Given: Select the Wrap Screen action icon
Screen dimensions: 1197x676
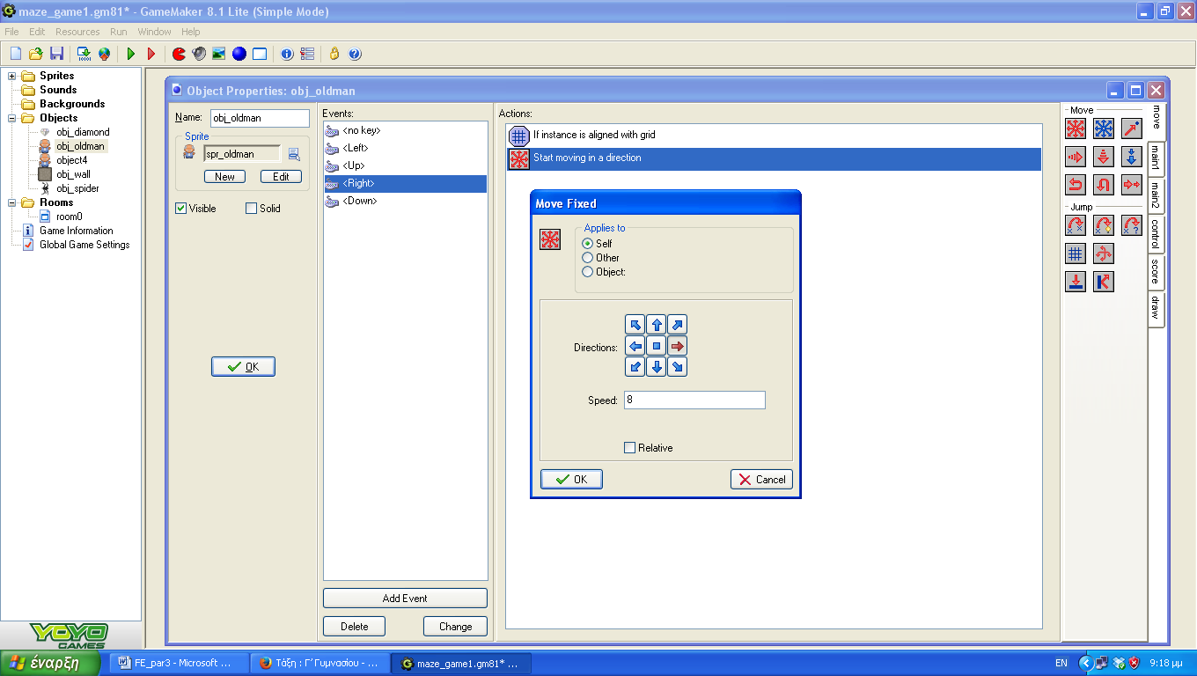Looking at the screenshot, I should click(1104, 253).
